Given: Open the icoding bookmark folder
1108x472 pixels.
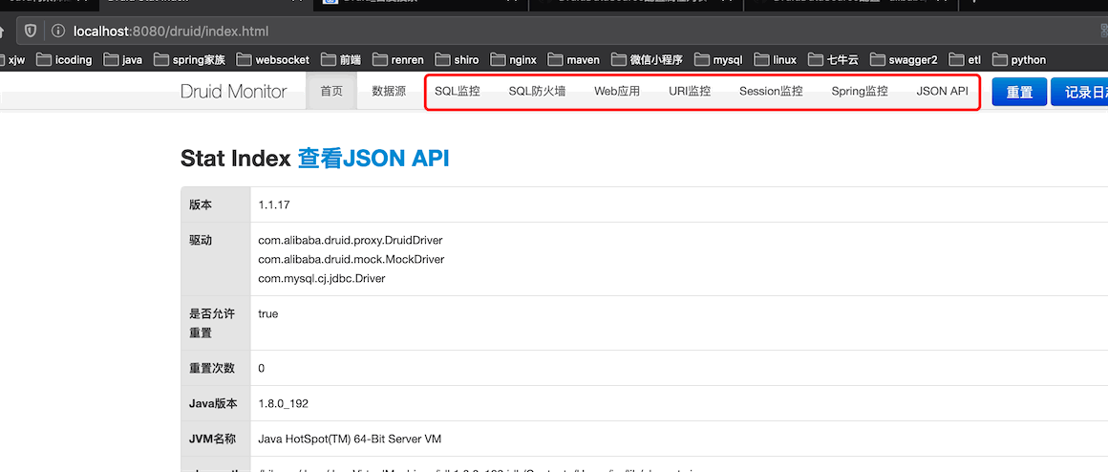Looking at the screenshot, I should coord(64,60).
